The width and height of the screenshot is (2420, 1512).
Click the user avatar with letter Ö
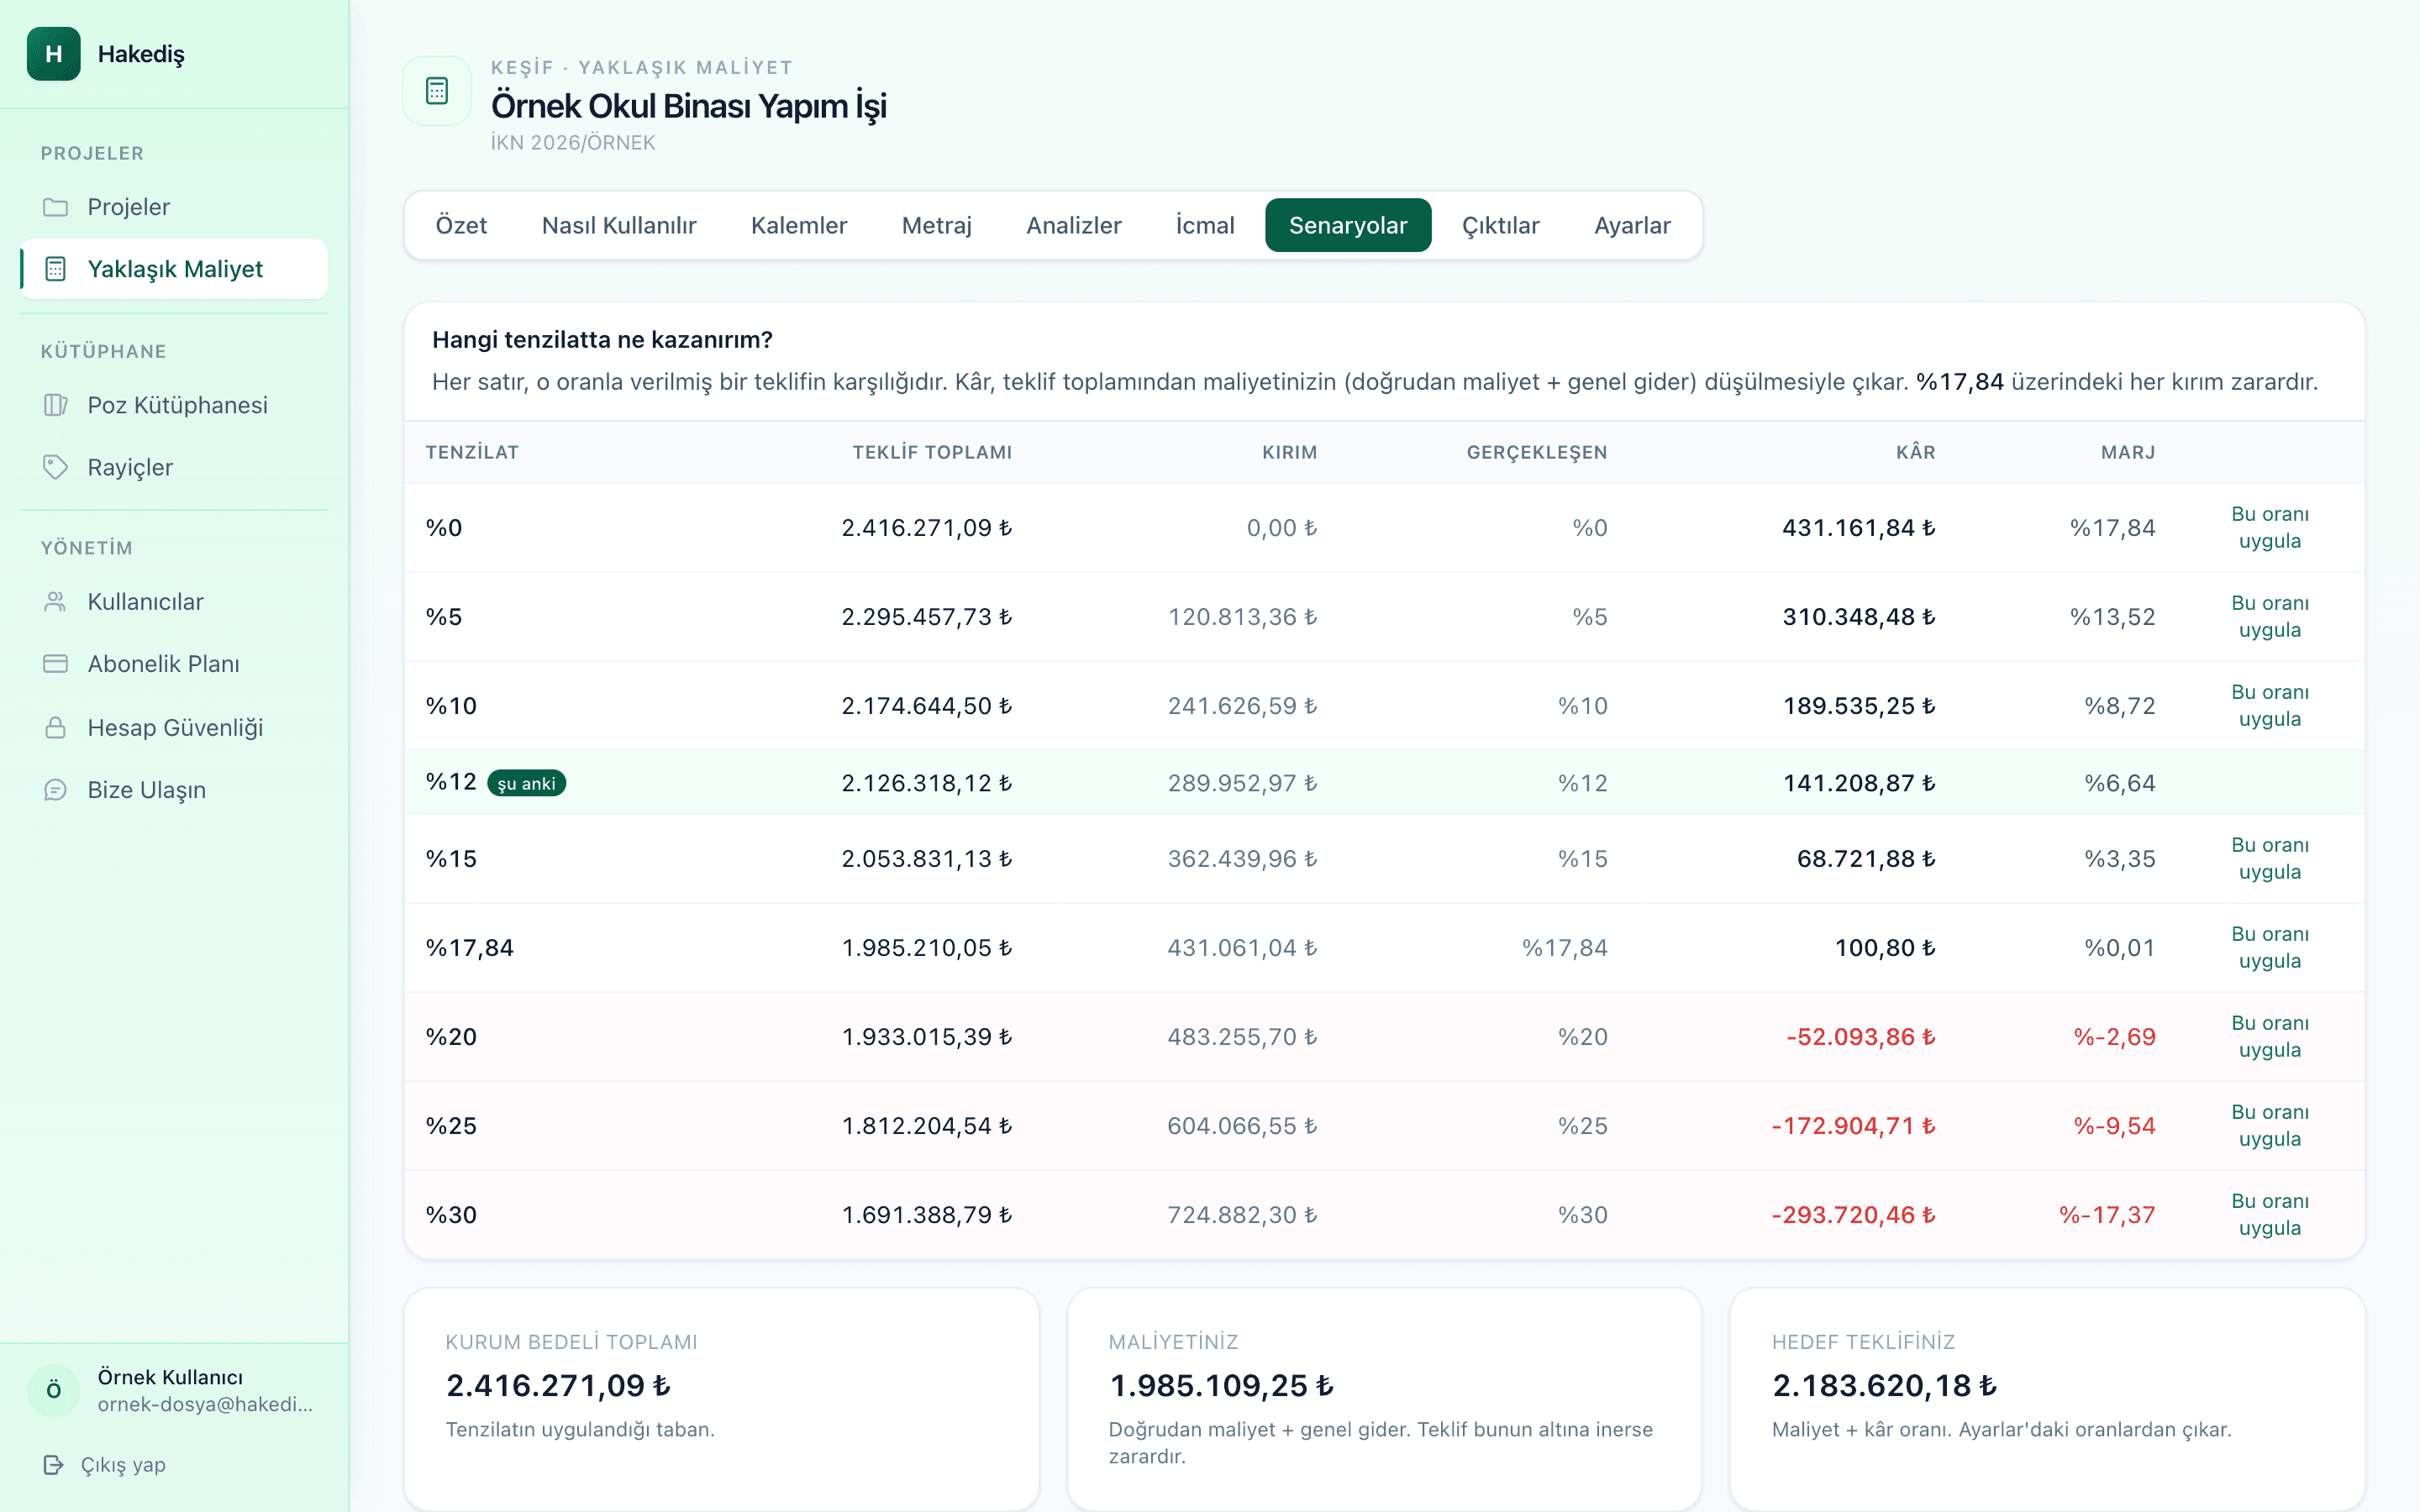click(x=54, y=1391)
